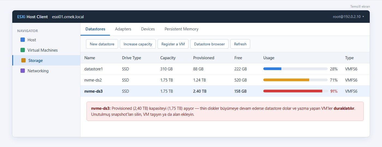Click the 222 GB free cell
Viewport: 382px width, 147px height.
coord(241,69)
